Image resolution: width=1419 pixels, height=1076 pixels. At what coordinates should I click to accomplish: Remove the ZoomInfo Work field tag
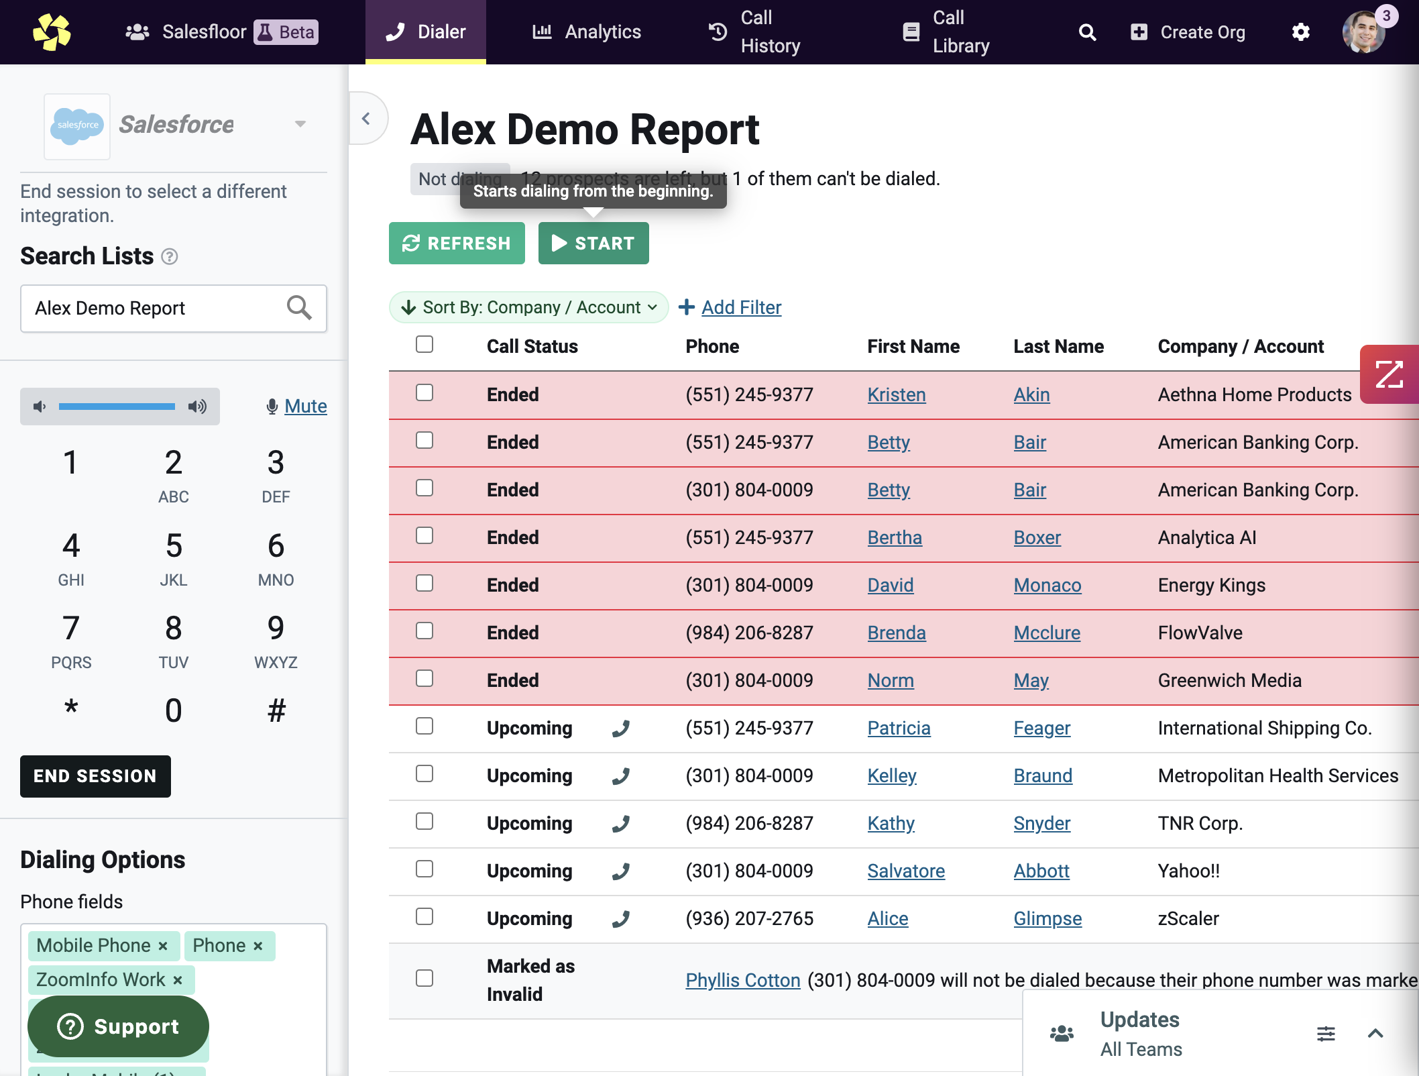coord(178,980)
